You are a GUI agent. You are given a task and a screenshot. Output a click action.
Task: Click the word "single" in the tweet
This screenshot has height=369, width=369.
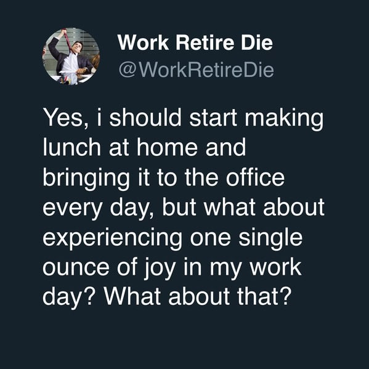pos(270,238)
